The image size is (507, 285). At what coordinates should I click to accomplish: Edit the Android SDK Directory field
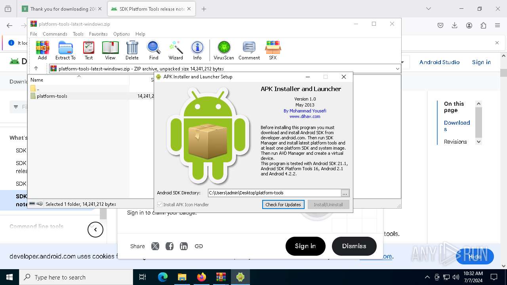coord(274,193)
